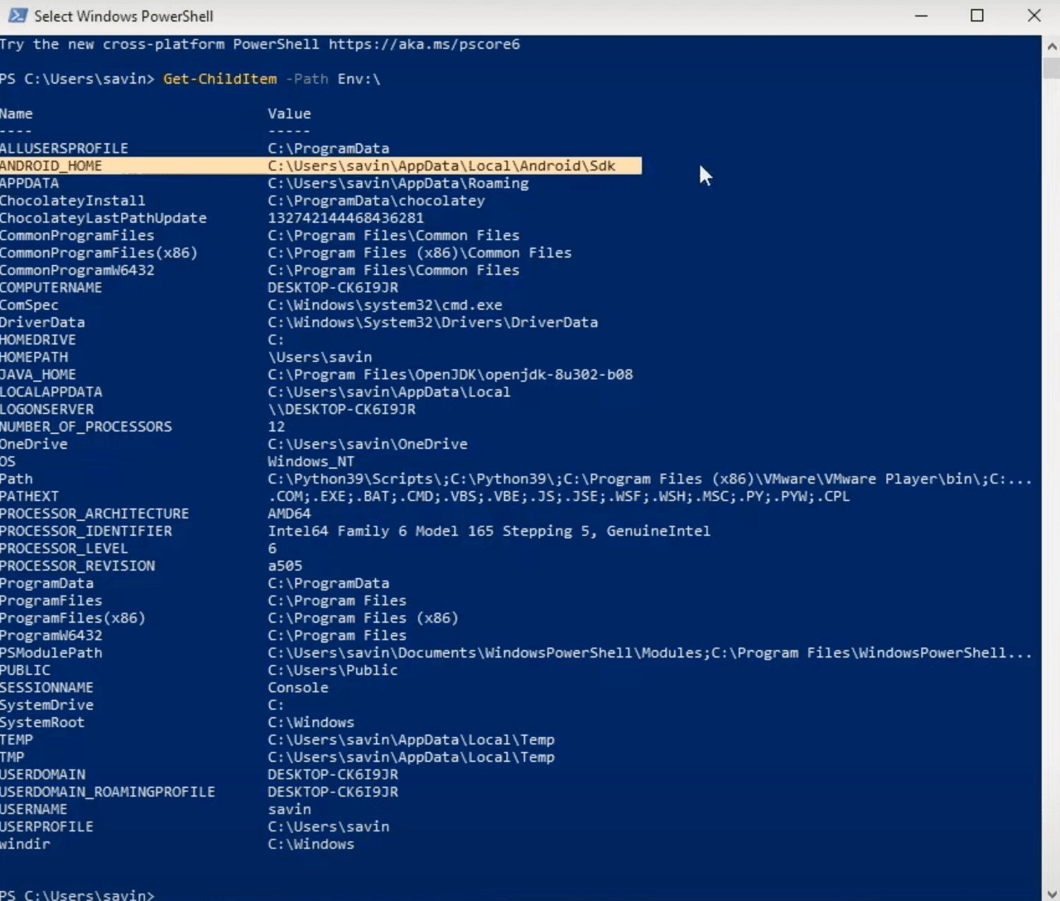The height and width of the screenshot is (901, 1060).
Task: Click the NUMBER_OF_PROCESSORS value 12
Action: point(276,426)
